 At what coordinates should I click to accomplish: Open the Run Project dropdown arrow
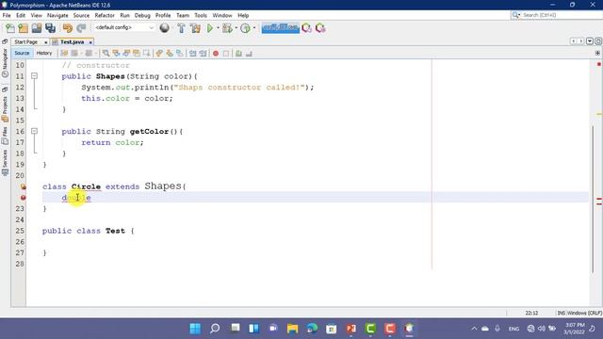218,28
